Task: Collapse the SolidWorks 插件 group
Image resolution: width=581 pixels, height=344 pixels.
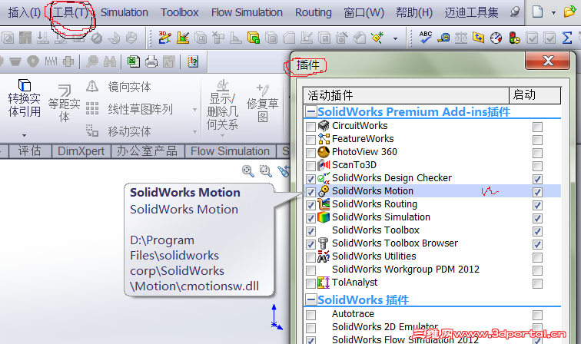Action: (x=311, y=299)
